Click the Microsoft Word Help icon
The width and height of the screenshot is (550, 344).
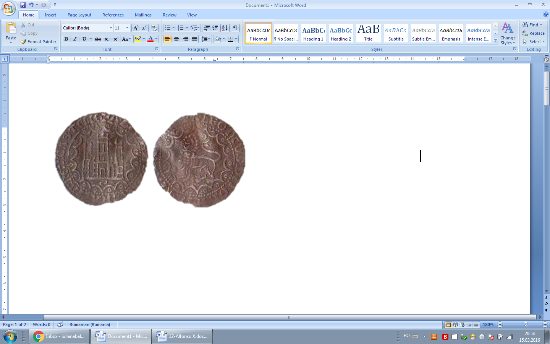click(546, 15)
